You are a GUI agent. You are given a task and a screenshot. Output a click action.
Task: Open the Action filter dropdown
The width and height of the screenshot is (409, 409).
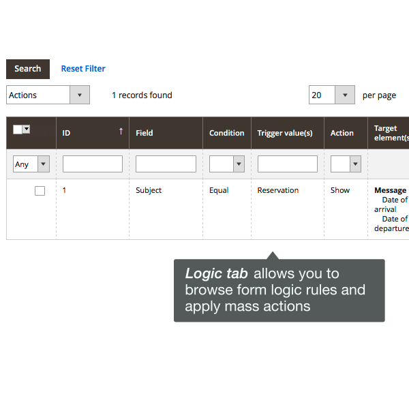[346, 164]
